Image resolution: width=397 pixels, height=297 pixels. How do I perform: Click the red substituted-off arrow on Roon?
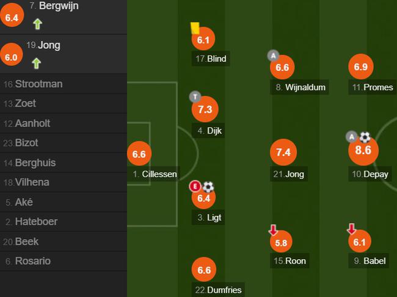[x=273, y=229]
